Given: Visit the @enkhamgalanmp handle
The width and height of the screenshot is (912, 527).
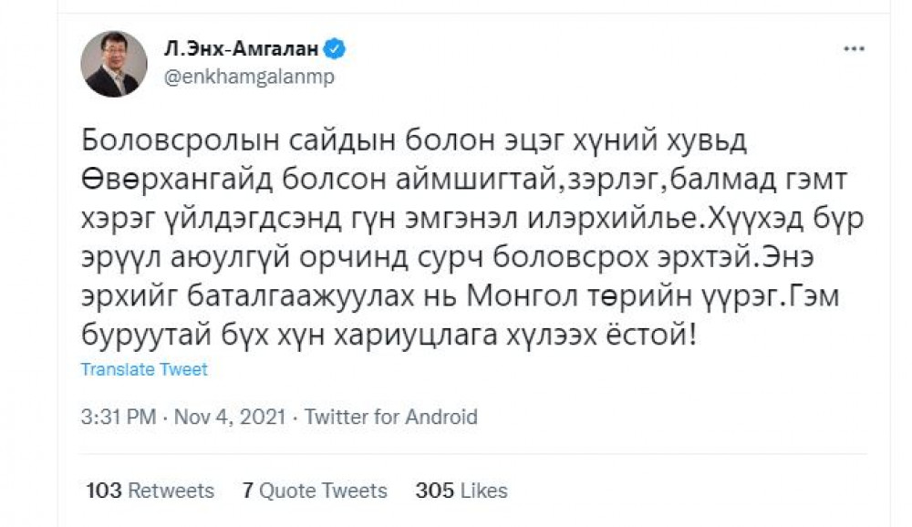Looking at the screenshot, I should point(250,77).
